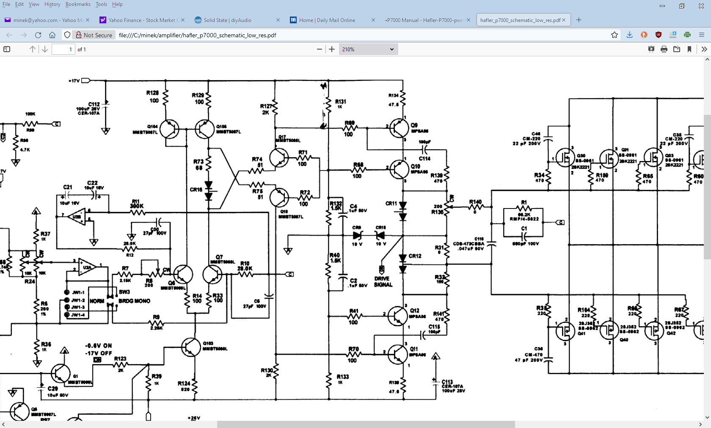Screen dimensions: 711x428
Task: Click the vertical scrollbar down arrow
Action: [707, 417]
